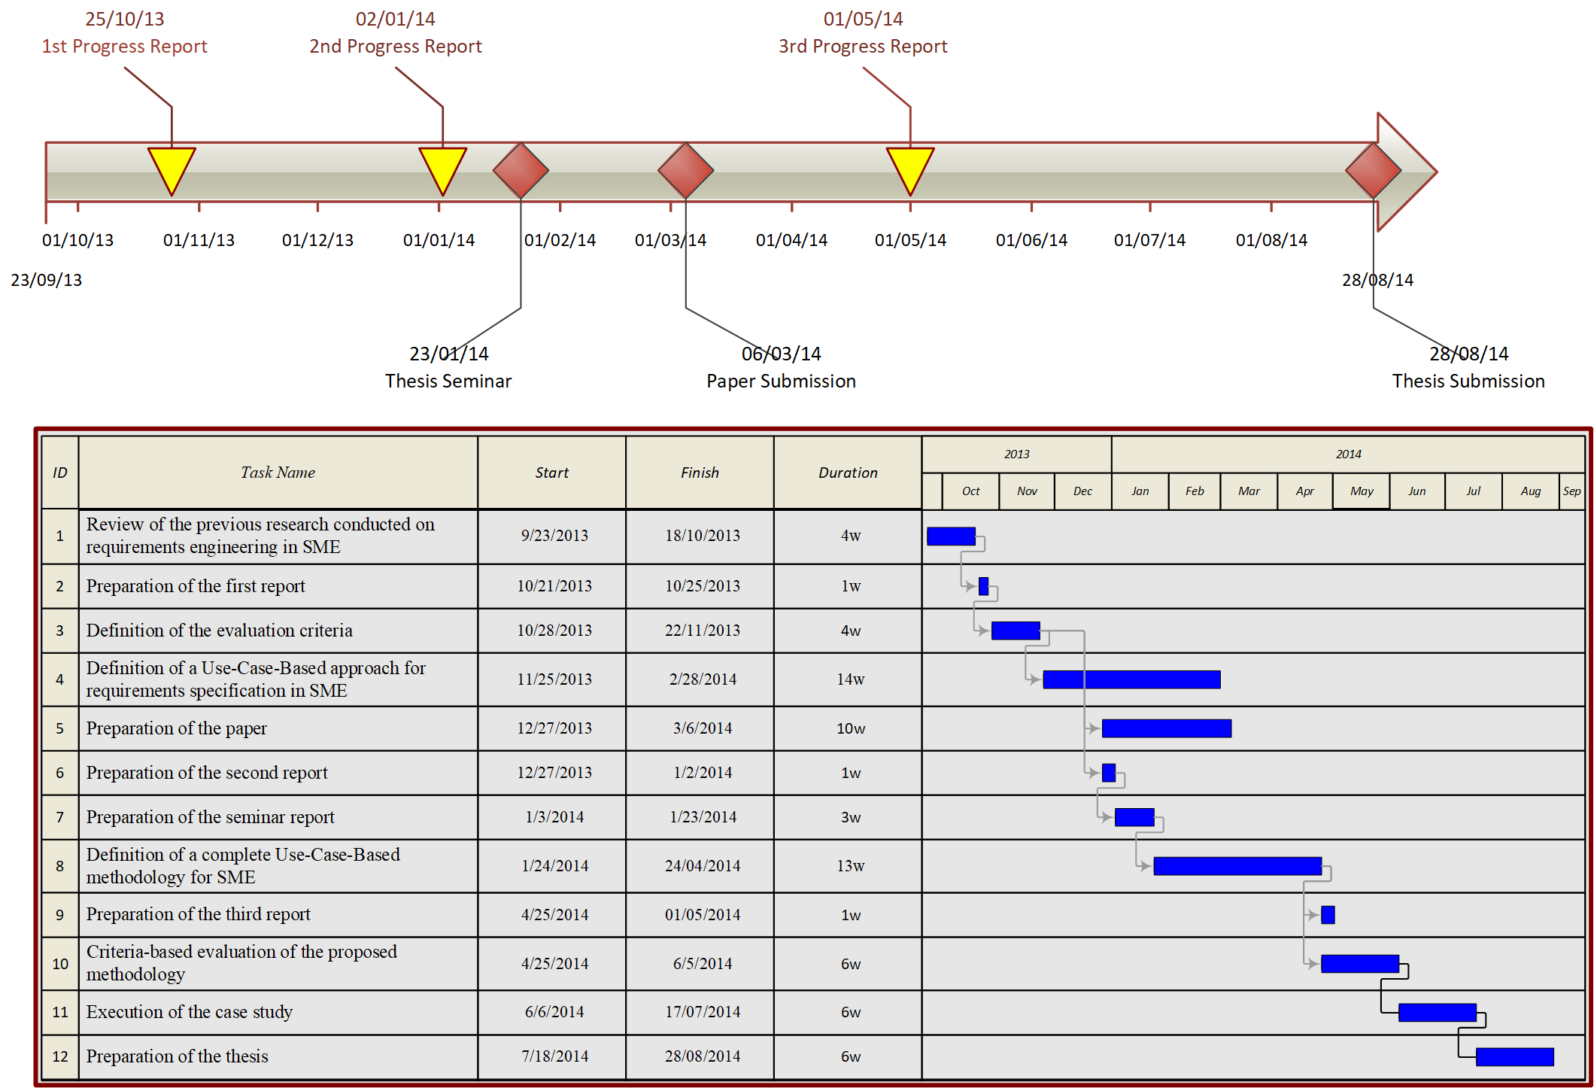Image resolution: width=1594 pixels, height=1088 pixels.
Task: Click the small blue bar for task 2
Action: pos(983,586)
